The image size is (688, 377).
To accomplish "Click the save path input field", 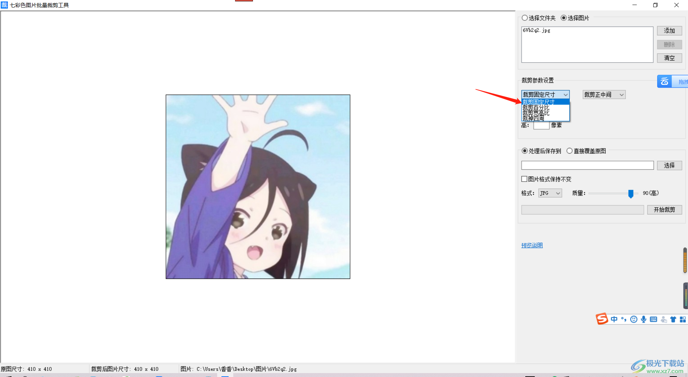I will 588,165.
